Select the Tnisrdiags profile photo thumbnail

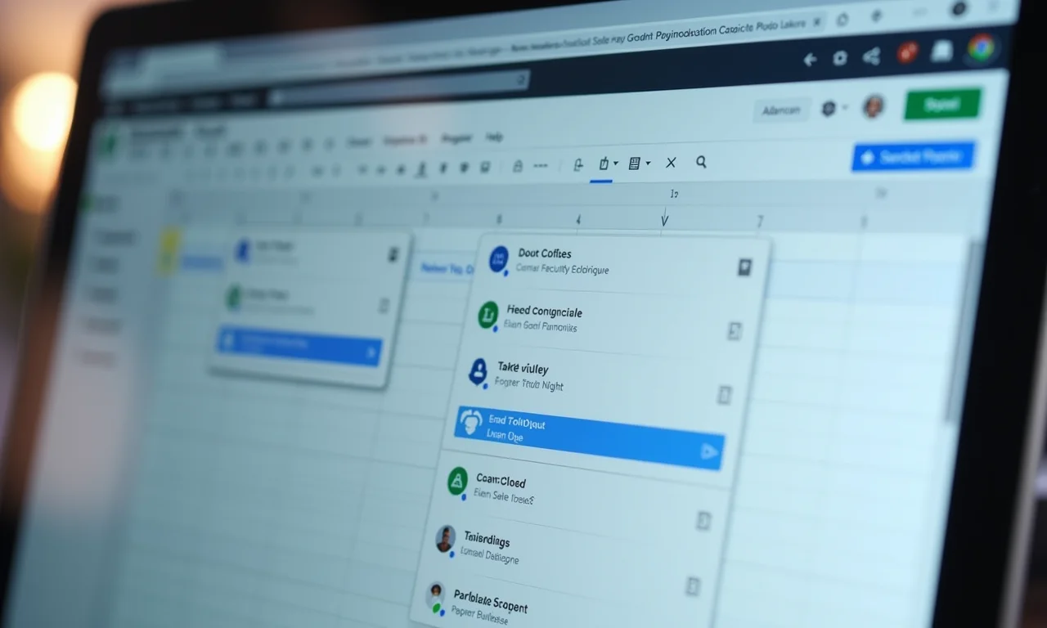[446, 539]
